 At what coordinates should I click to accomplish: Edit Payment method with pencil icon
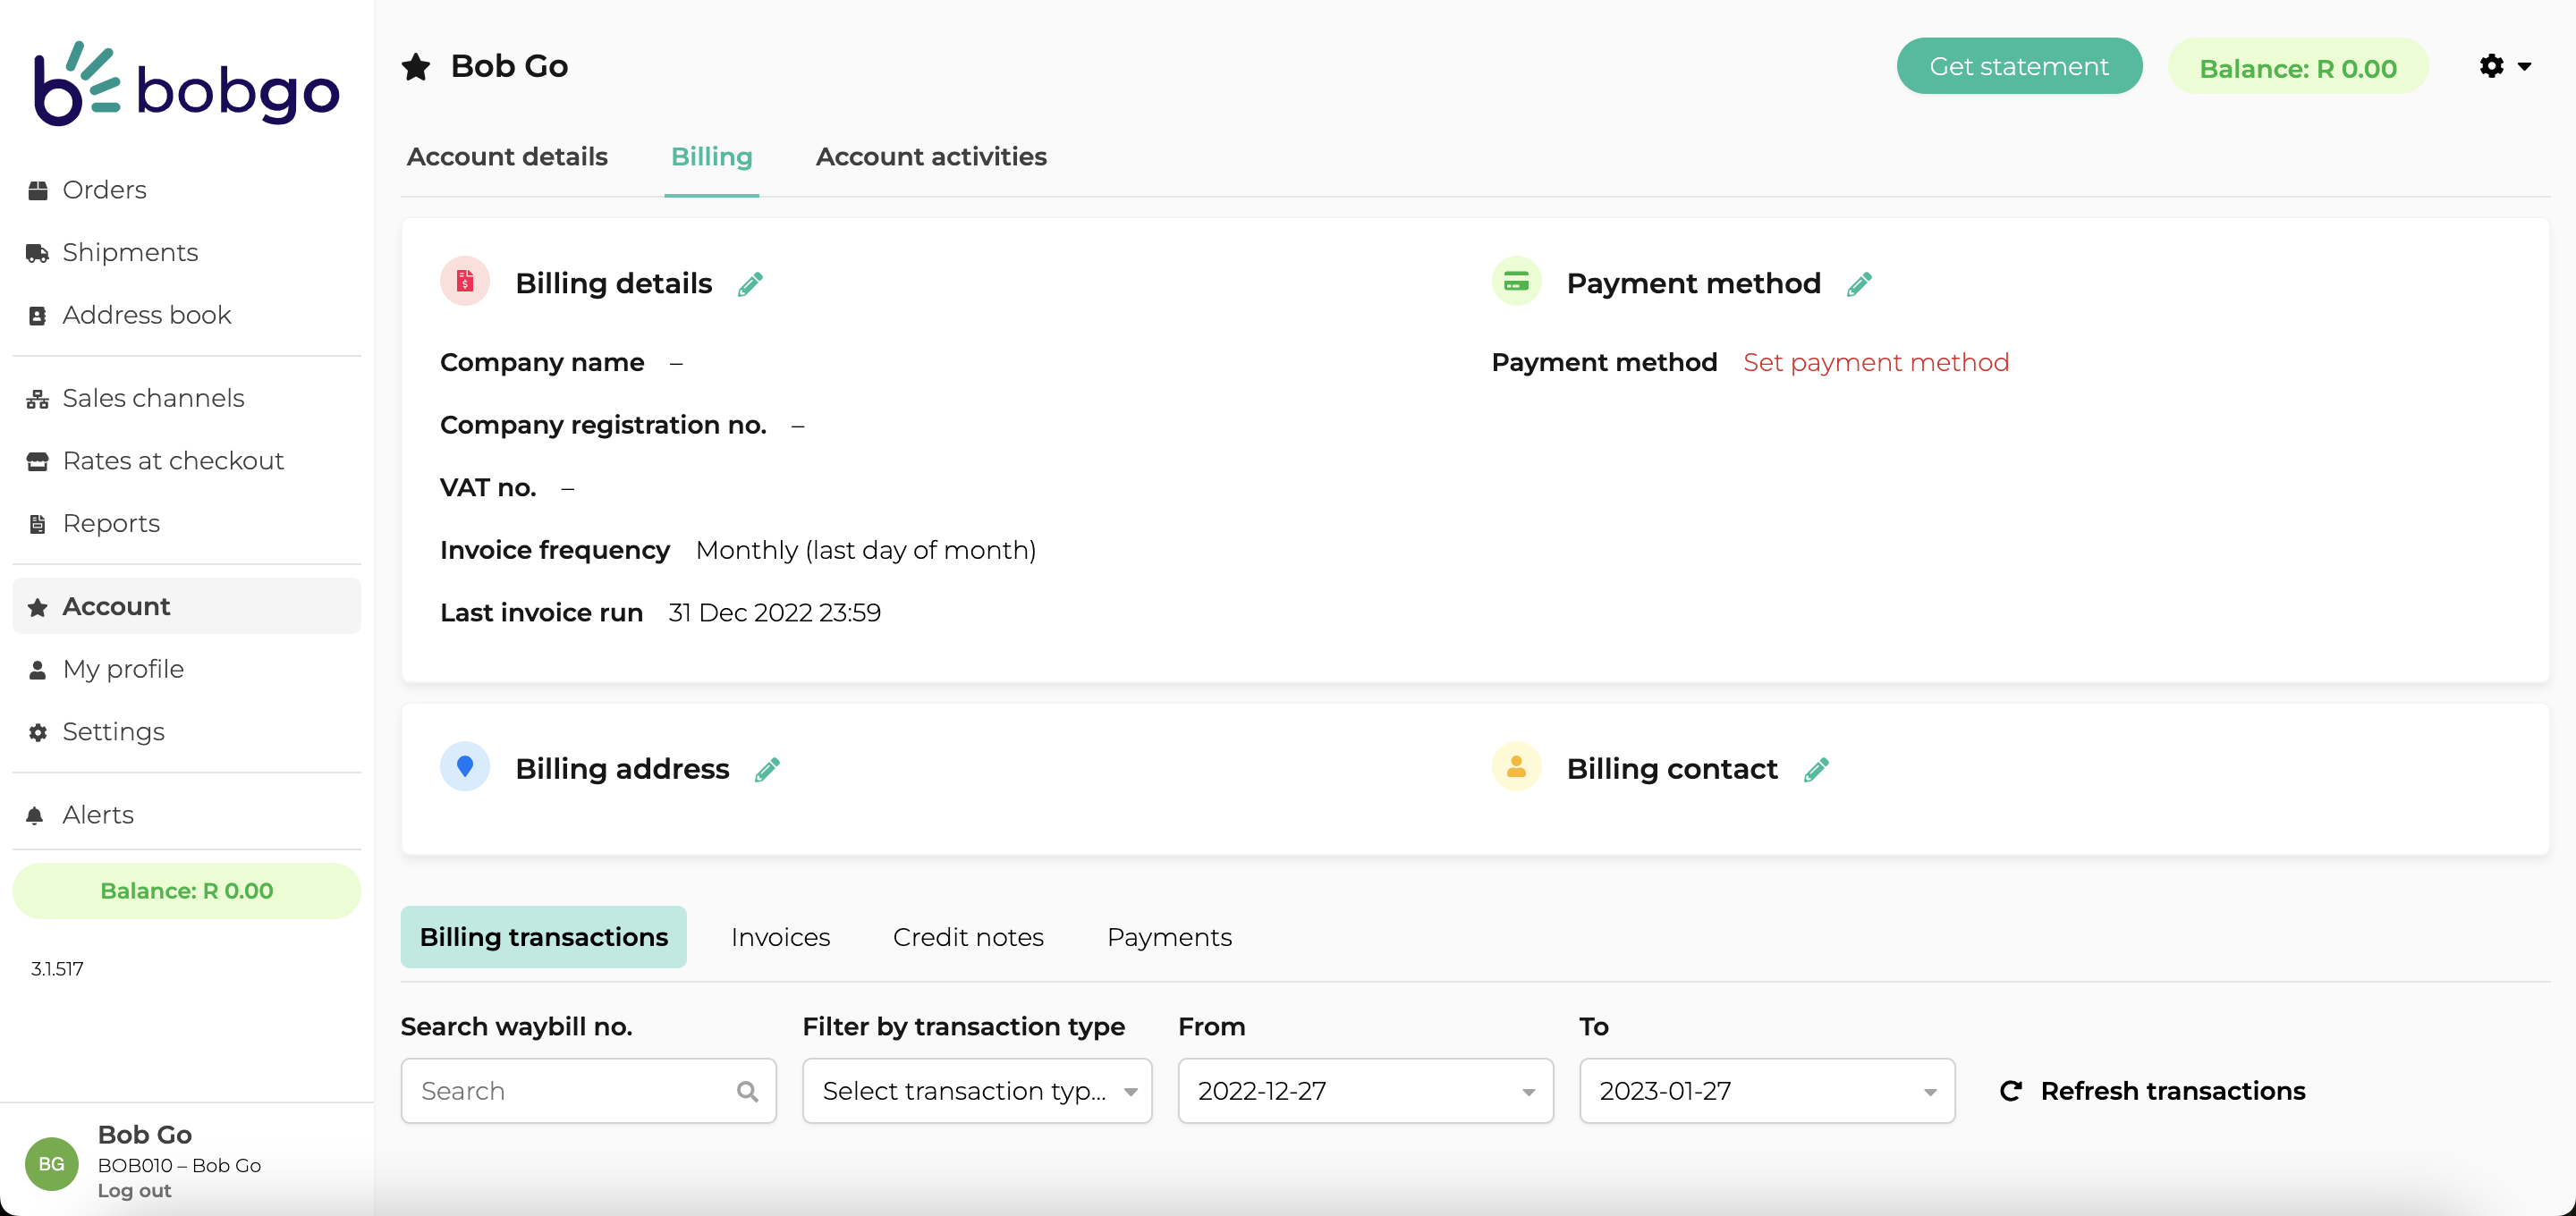click(1859, 284)
